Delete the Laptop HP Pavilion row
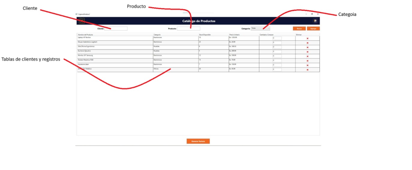 (x=307, y=38)
